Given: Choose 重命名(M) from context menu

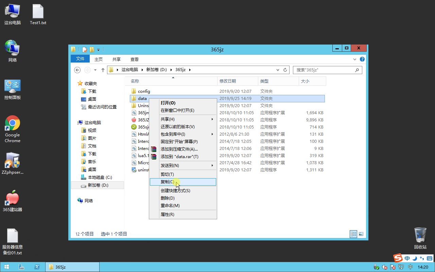Looking at the screenshot, I should tap(183, 206).
